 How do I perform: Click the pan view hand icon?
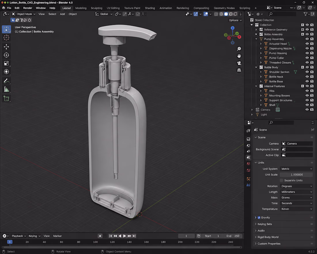click(239, 56)
